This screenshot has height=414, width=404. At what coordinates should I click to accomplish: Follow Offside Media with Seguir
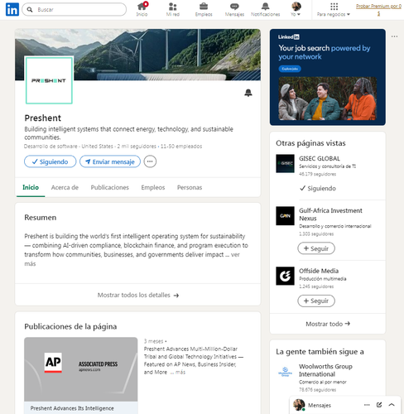click(x=316, y=301)
